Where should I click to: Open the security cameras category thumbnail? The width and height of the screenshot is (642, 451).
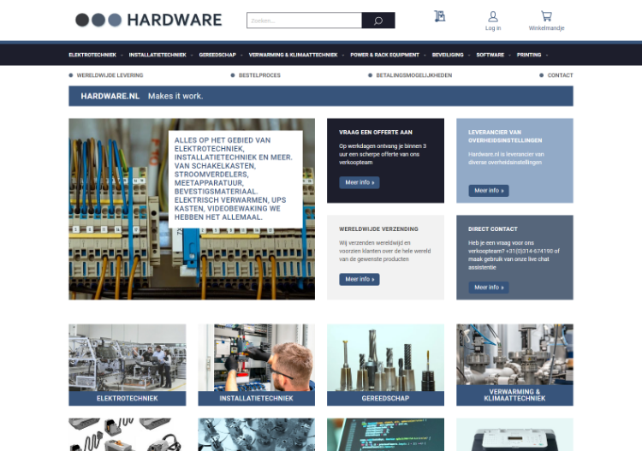point(256,434)
